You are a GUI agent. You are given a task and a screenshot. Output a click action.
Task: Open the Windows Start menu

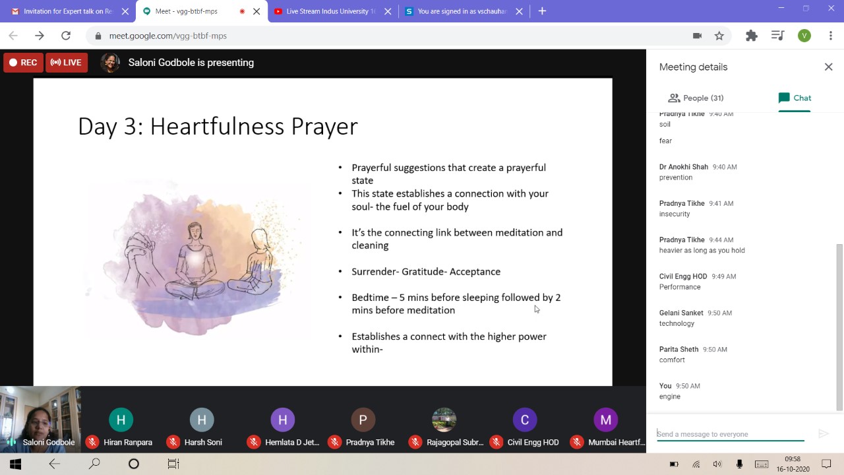coord(15,464)
